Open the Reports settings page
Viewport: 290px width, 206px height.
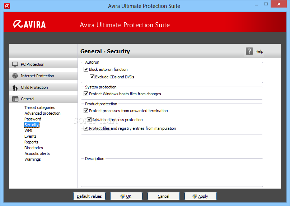point(31,142)
